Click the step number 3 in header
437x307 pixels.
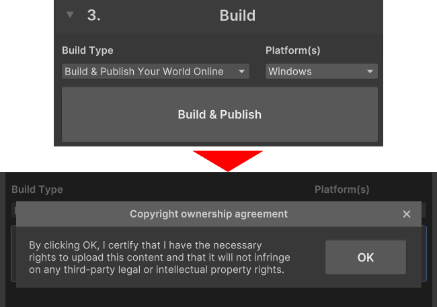[x=94, y=15]
